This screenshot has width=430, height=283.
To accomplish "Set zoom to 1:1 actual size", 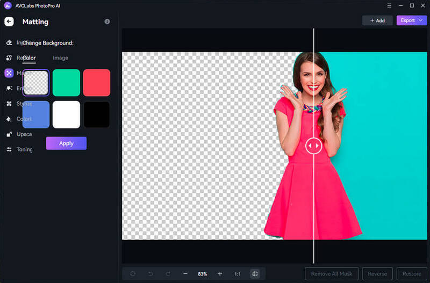I will [238, 274].
